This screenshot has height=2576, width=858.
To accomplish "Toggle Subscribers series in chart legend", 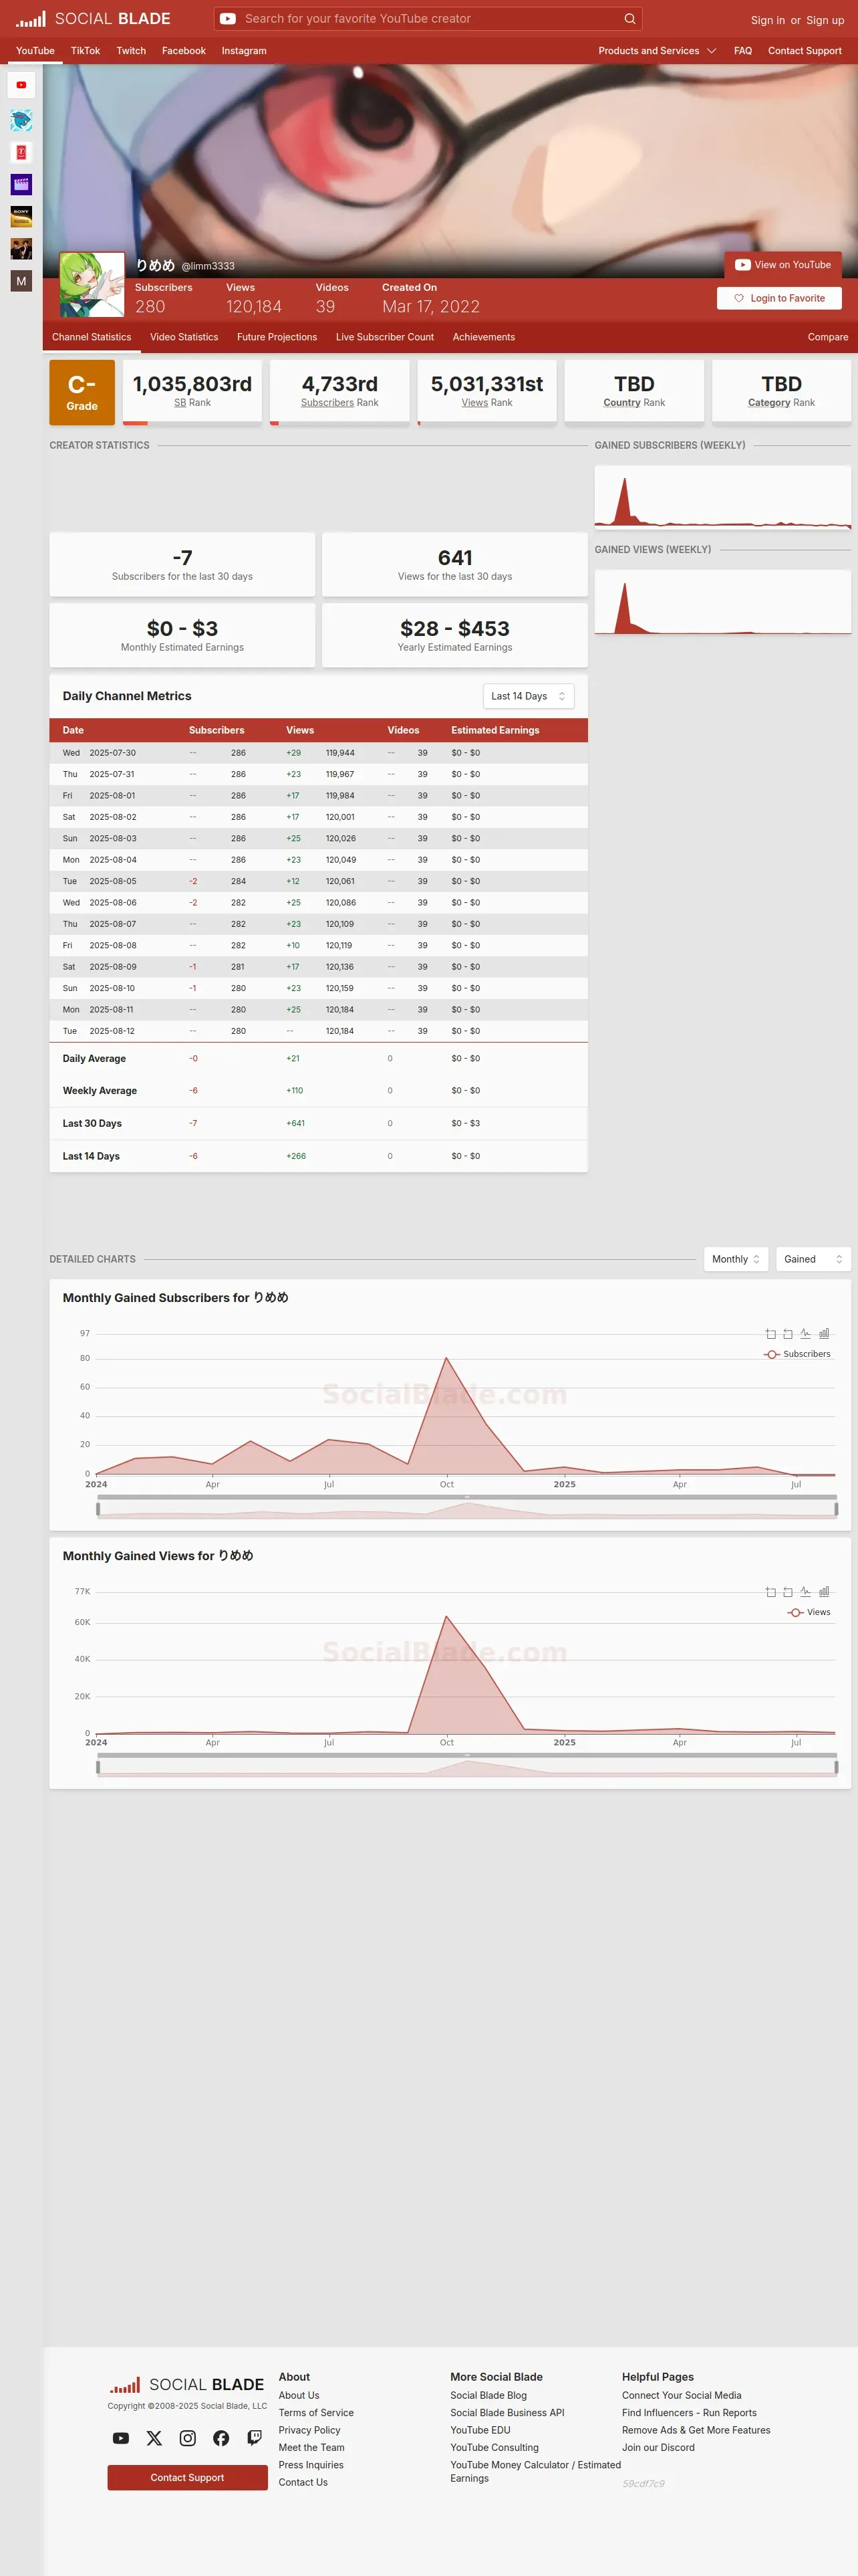I will 797,1354.
